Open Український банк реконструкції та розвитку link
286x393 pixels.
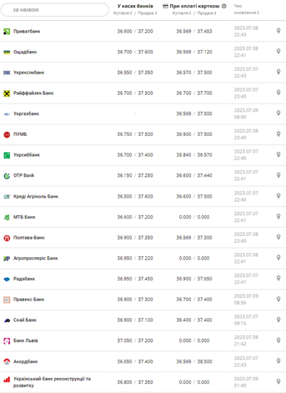pyautogui.click(x=52, y=382)
